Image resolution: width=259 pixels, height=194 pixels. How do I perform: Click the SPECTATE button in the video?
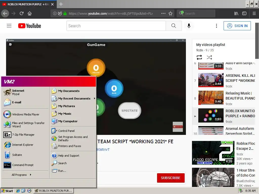pyautogui.click(x=129, y=111)
